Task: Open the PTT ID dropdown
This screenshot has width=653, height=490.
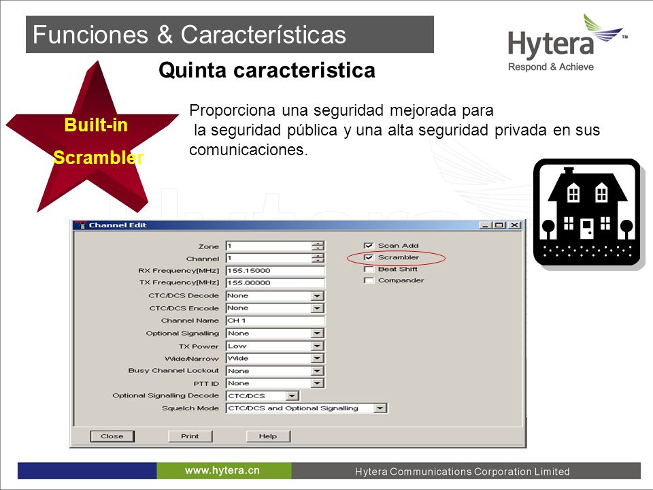Action: [317, 383]
